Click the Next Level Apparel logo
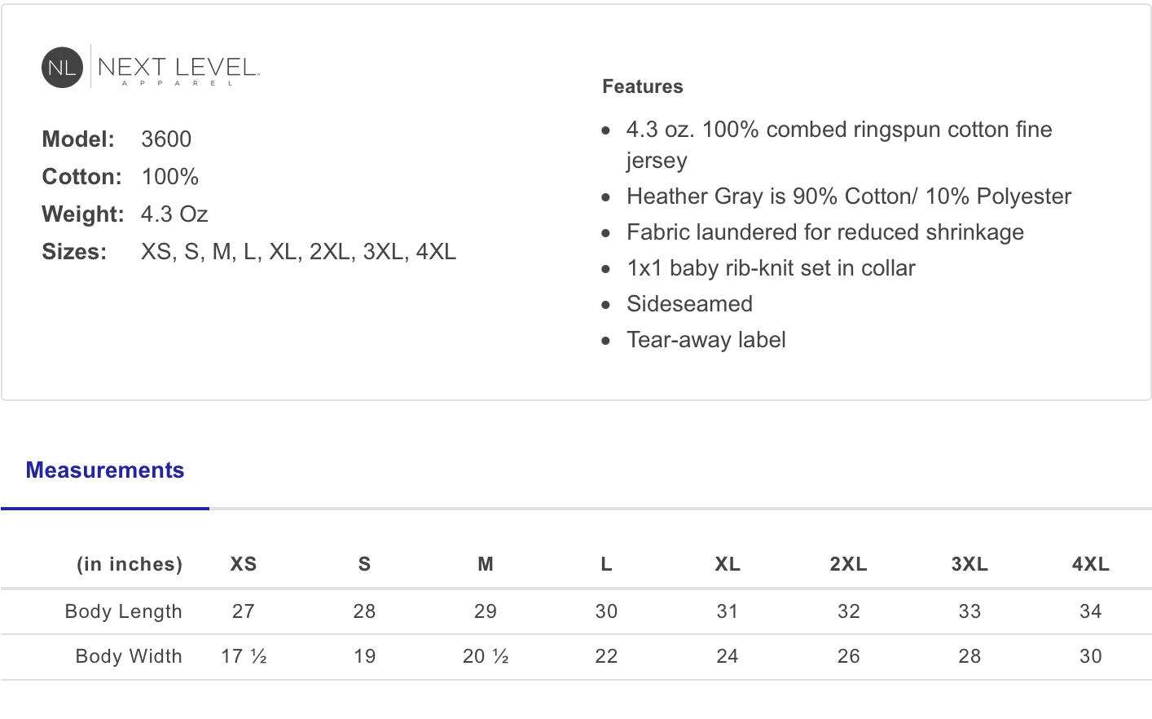This screenshot has height=719, width=1152. 151,67
